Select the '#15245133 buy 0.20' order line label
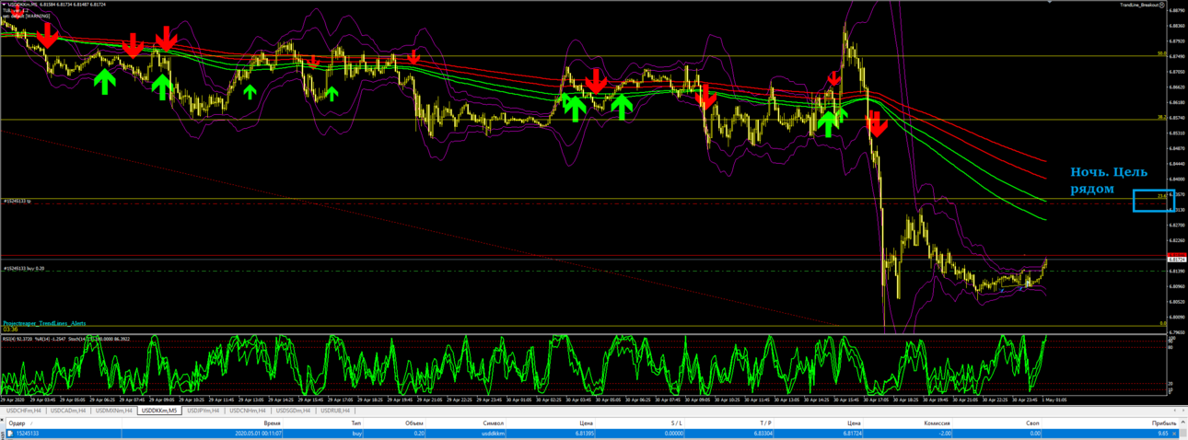The image size is (1188, 440). tap(25, 268)
